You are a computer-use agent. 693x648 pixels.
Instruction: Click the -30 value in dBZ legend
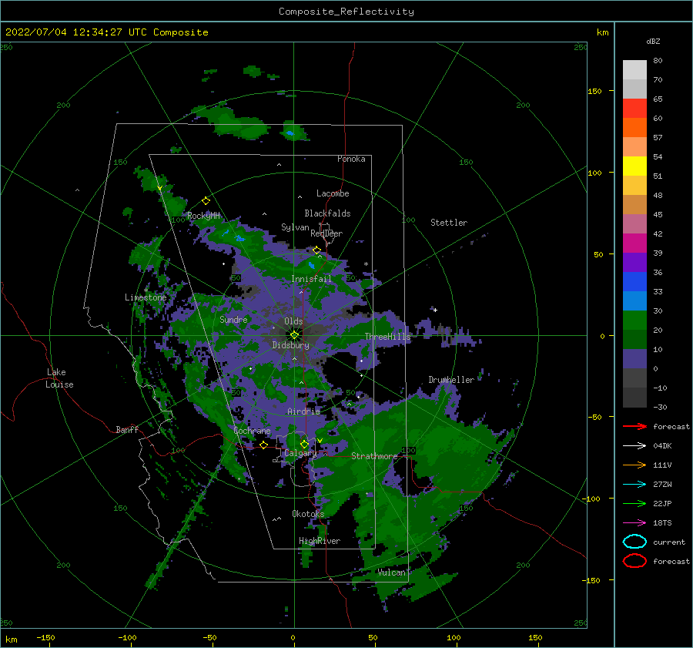pos(660,407)
